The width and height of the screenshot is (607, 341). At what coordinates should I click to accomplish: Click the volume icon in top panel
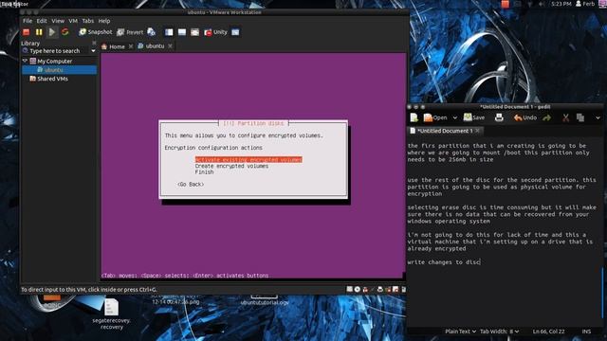point(542,4)
